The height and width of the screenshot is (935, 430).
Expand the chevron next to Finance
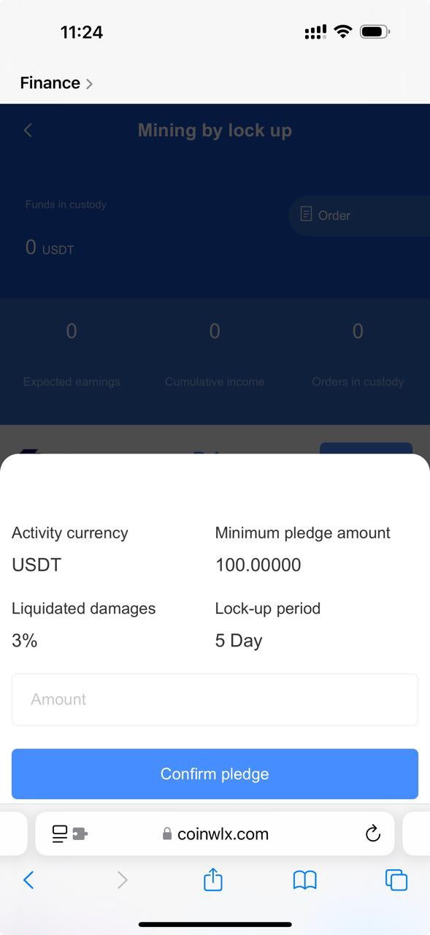tap(89, 84)
